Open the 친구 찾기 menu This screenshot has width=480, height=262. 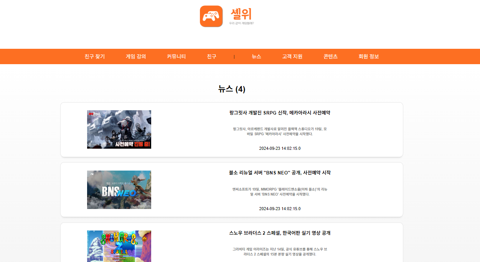point(95,56)
